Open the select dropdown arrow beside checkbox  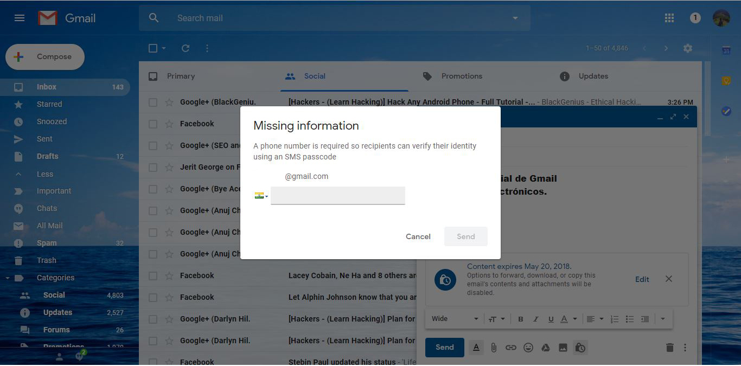(164, 48)
